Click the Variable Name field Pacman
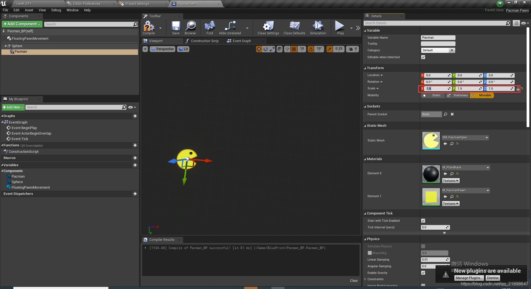The width and height of the screenshot is (531, 289). tap(438, 38)
